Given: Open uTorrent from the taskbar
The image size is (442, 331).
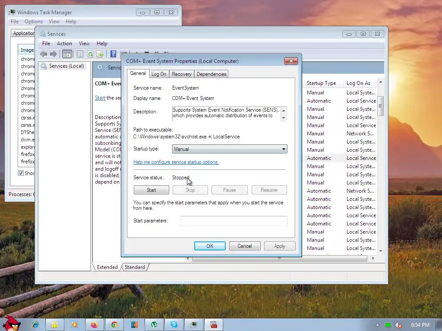Looking at the screenshot, I should [x=154, y=325].
